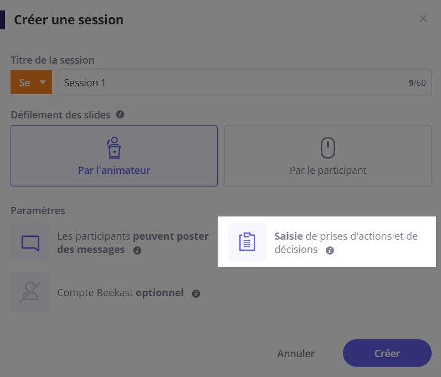Select 'Par le participant' slide scrolling option
This screenshot has height=377, width=441.
pos(328,156)
